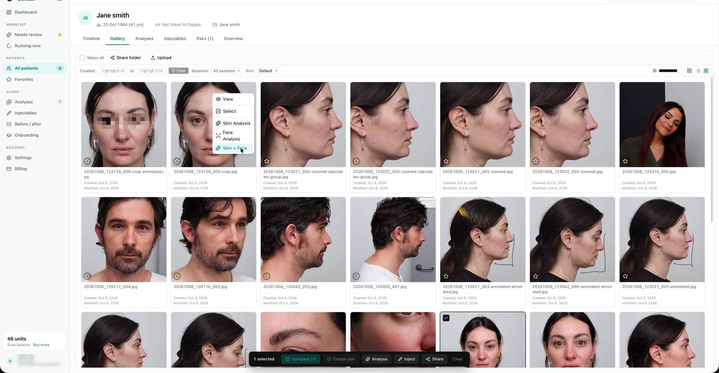
Task: Click the Share folder button
Action: [x=125, y=57]
